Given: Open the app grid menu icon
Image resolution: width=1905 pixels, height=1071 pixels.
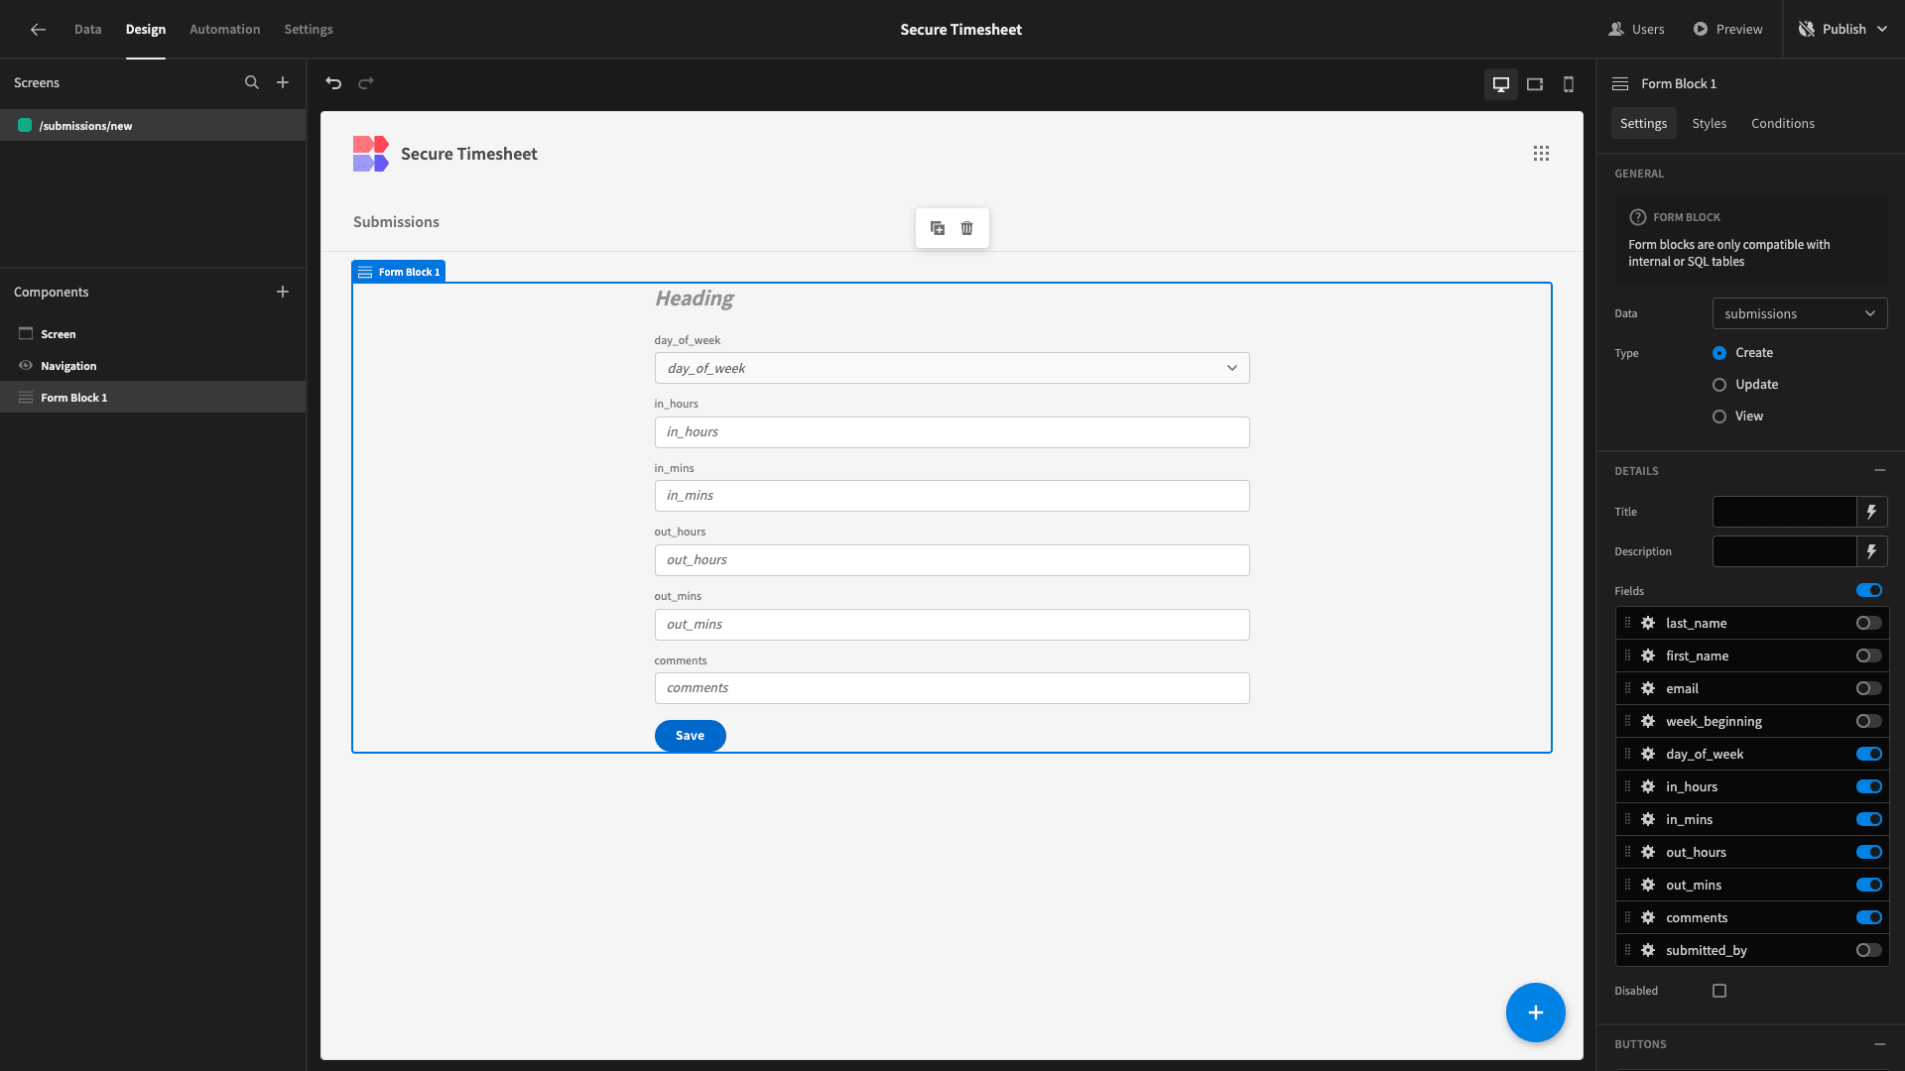Looking at the screenshot, I should pyautogui.click(x=1541, y=154).
